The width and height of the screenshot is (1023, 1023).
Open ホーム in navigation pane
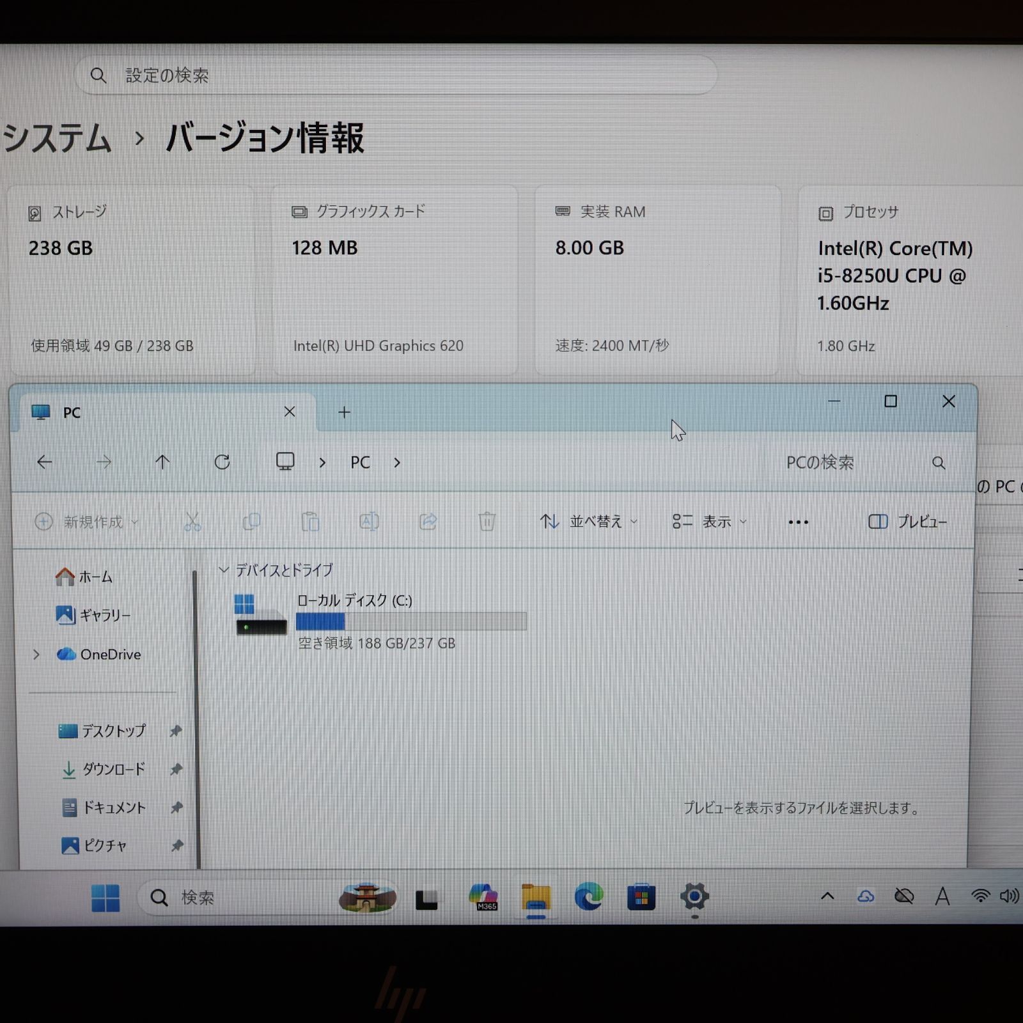[x=84, y=577]
